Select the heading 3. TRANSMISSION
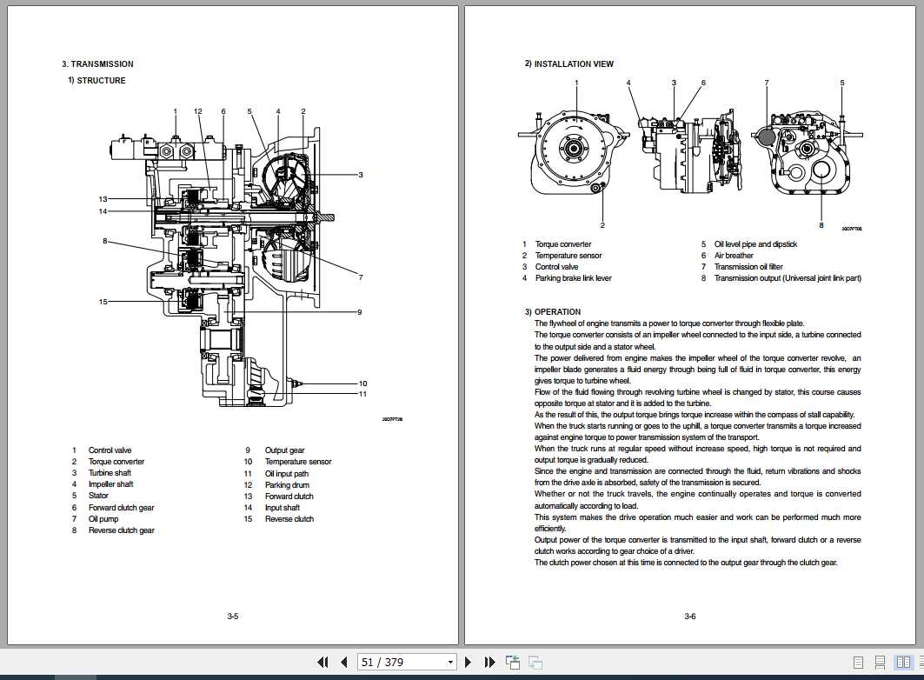The height and width of the screenshot is (680, 924). point(96,63)
